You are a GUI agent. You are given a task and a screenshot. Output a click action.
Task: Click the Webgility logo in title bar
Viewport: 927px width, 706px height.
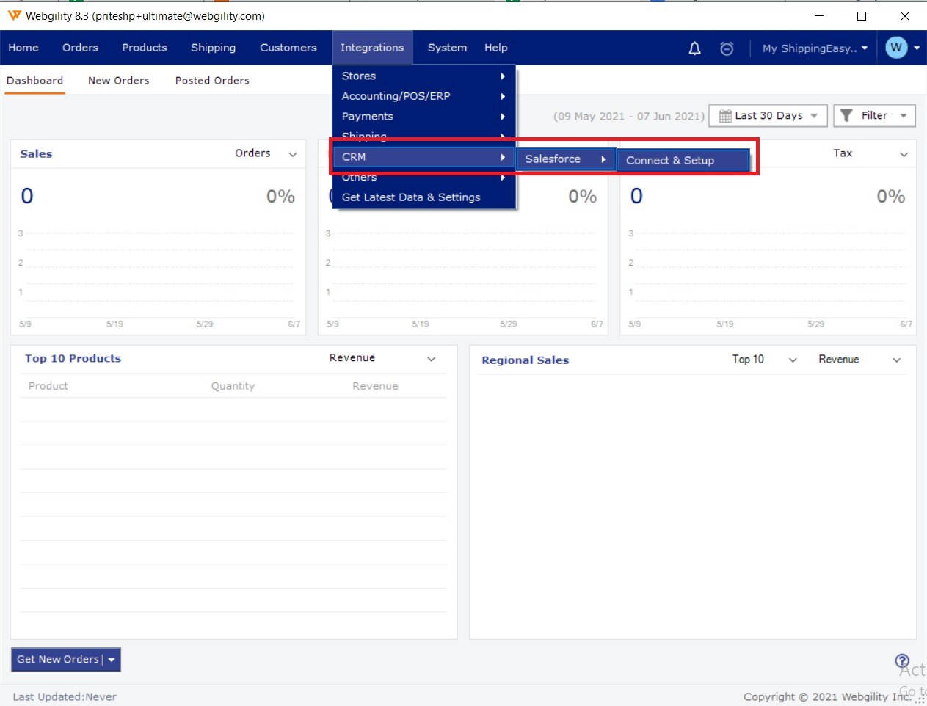pyautogui.click(x=14, y=15)
